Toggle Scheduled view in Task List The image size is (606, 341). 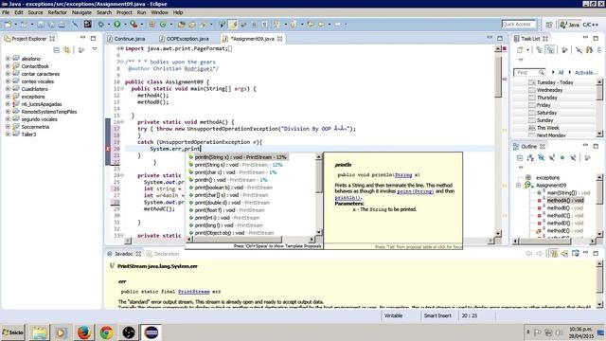[550, 50]
